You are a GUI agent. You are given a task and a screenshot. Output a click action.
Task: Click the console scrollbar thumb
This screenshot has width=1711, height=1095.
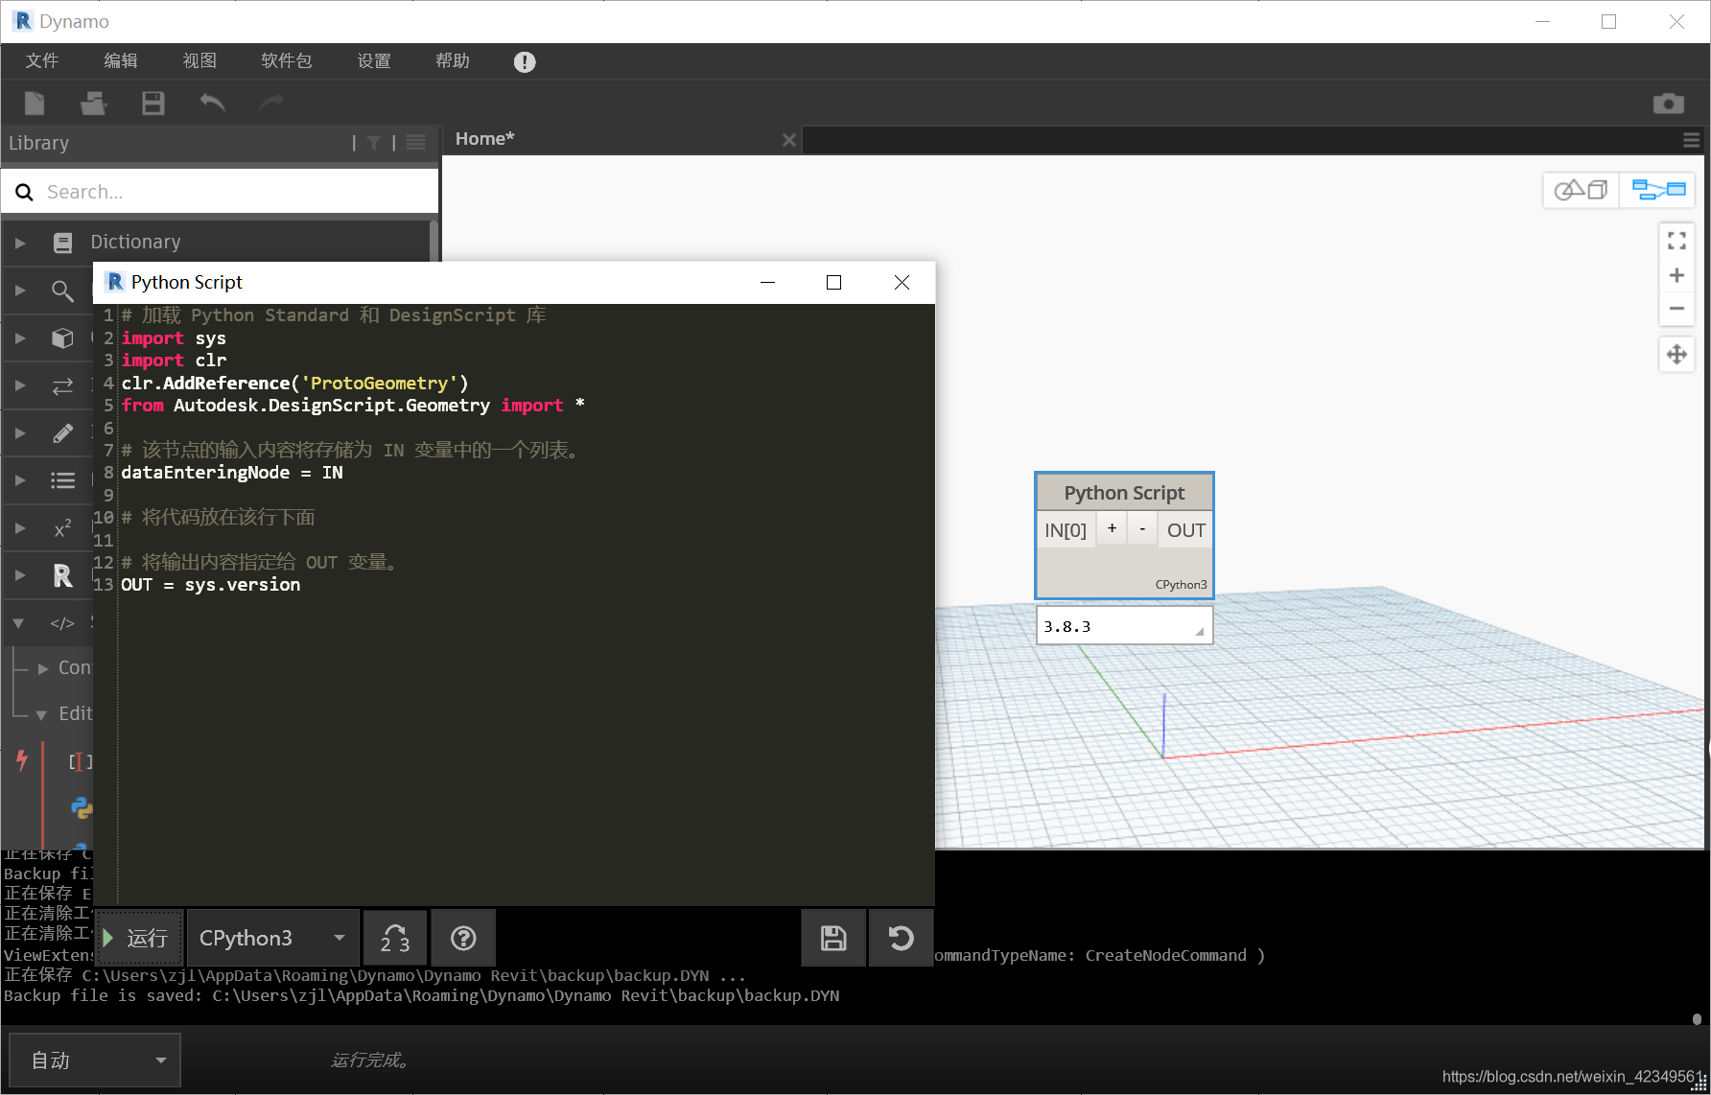click(1696, 1019)
